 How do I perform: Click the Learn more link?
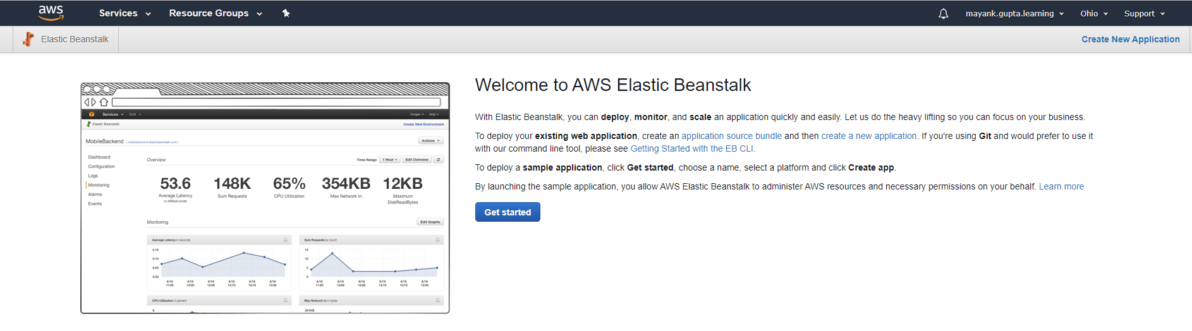click(1061, 186)
